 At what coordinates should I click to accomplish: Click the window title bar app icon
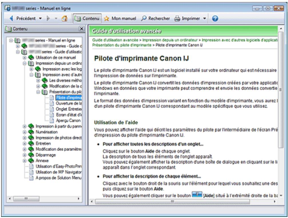[x=7, y=8]
